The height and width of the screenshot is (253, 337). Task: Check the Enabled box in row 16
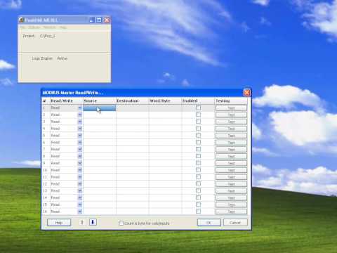[x=198, y=212]
